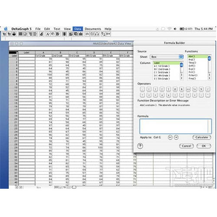Click the help question mark button
This screenshot has height=217, width=217.
(140, 146)
